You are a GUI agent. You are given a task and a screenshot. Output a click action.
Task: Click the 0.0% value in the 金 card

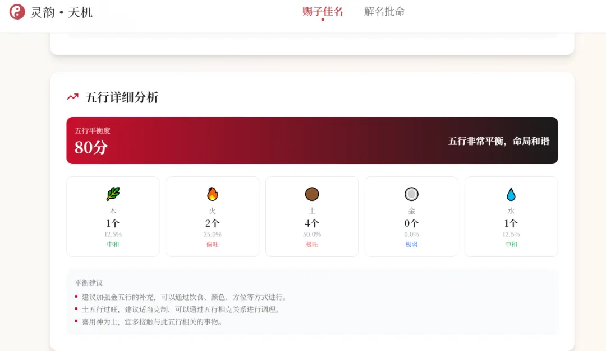411,234
